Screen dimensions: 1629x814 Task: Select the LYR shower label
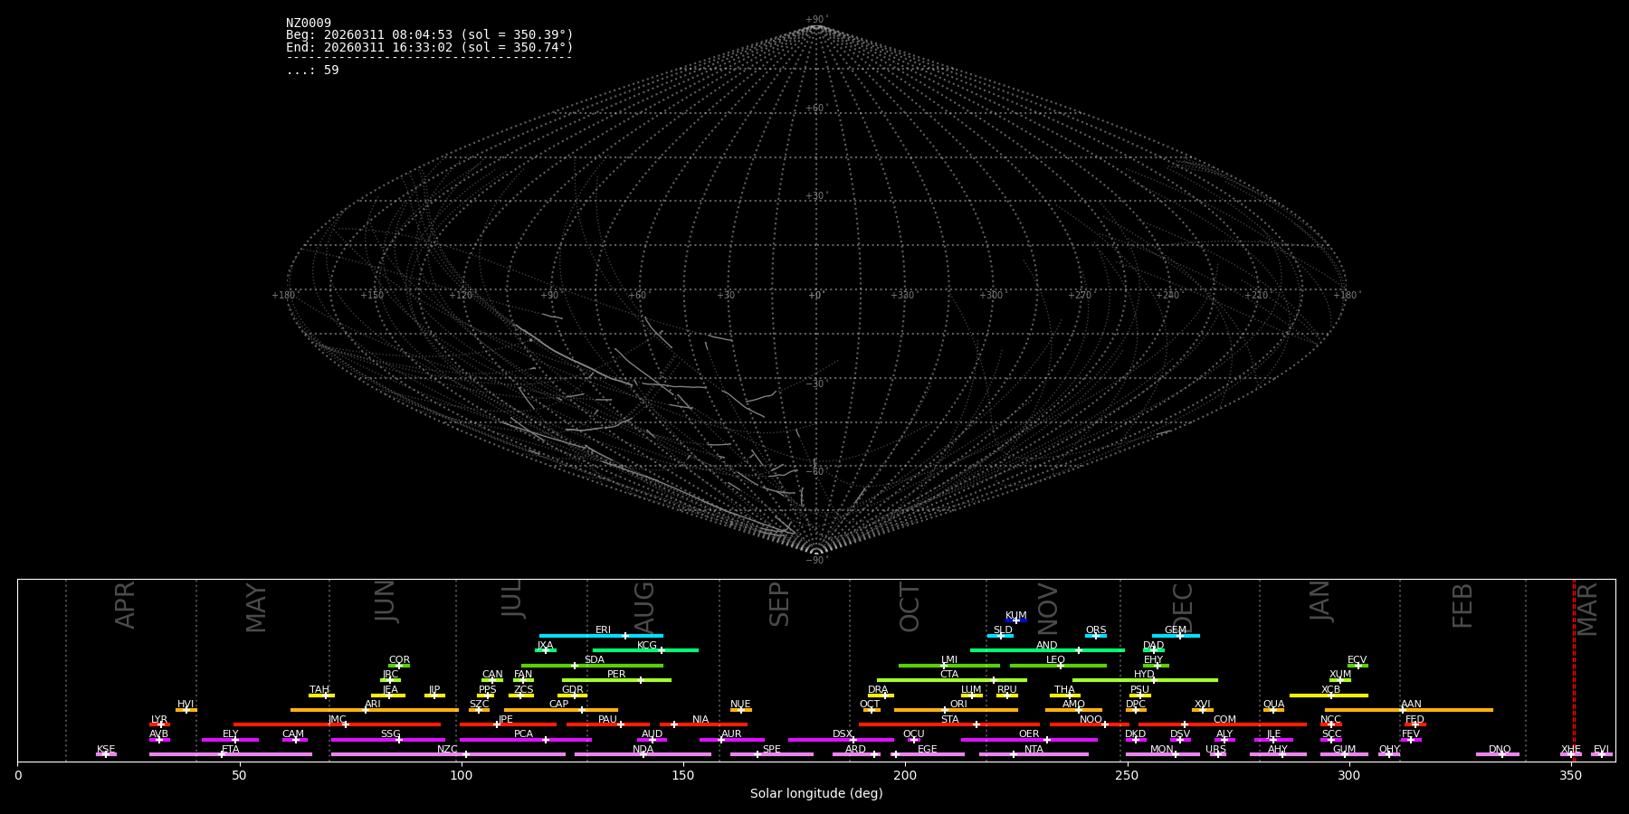pos(159,720)
